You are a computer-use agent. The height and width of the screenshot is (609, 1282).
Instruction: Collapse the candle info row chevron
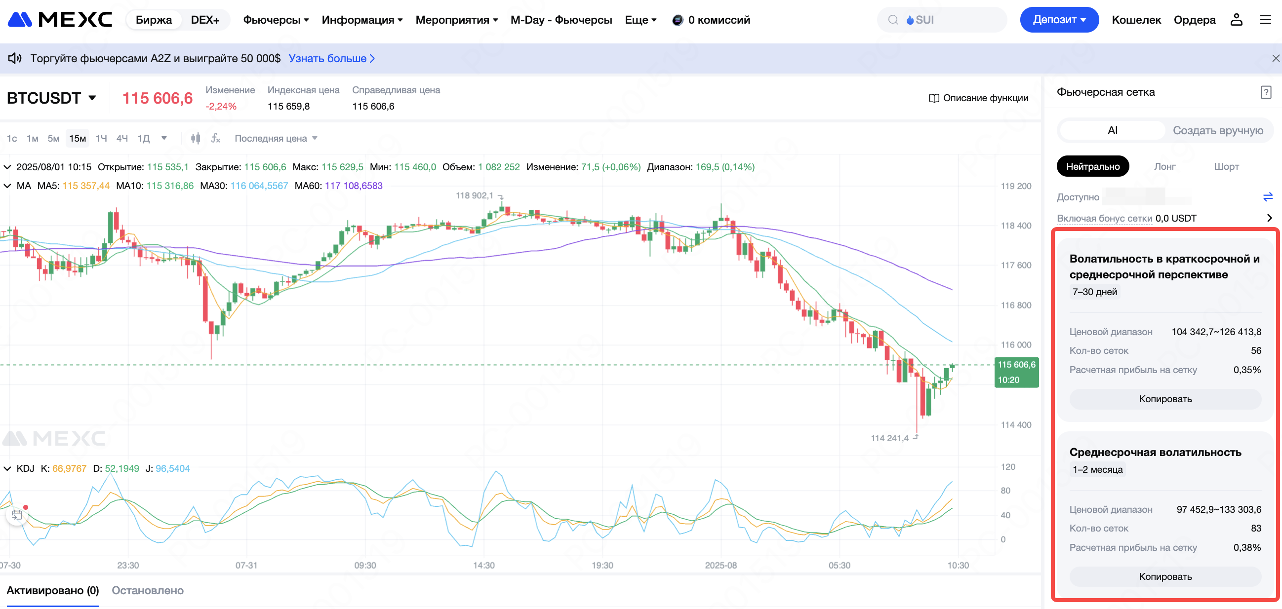tap(7, 167)
